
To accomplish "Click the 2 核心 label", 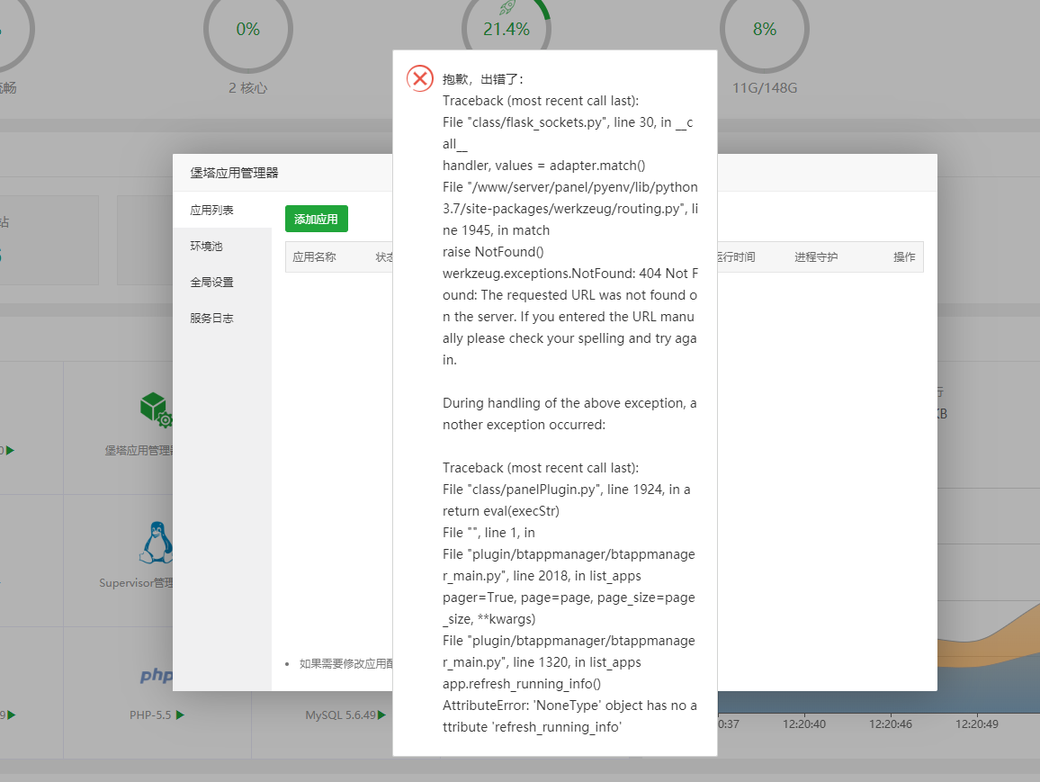I will coord(248,87).
